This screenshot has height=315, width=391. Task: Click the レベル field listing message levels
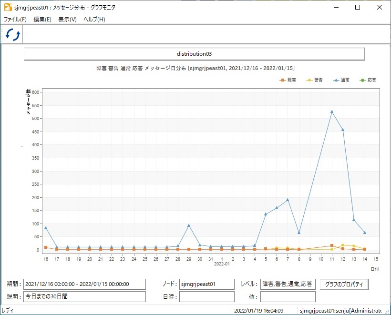(288, 284)
